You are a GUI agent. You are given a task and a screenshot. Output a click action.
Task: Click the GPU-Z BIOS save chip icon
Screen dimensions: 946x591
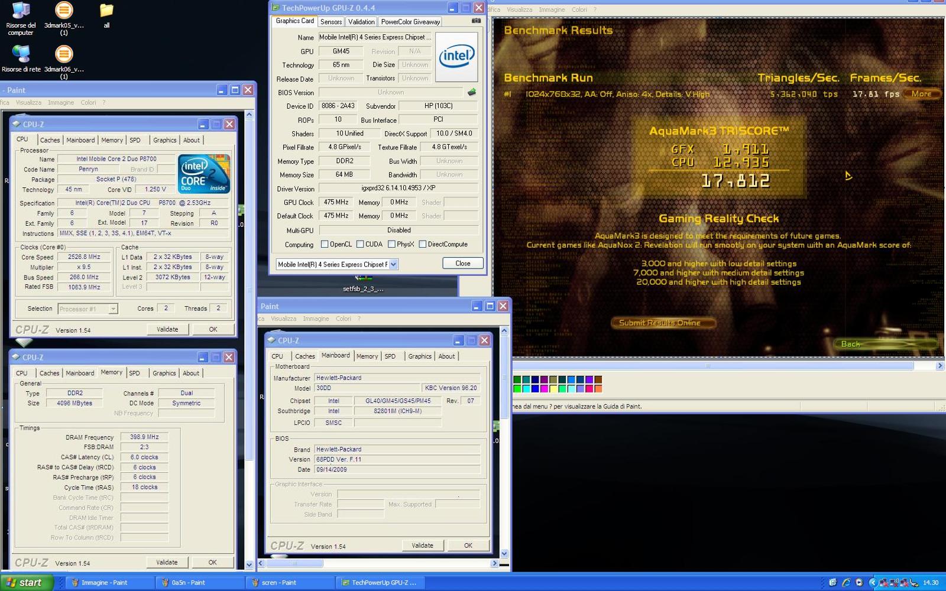471,92
